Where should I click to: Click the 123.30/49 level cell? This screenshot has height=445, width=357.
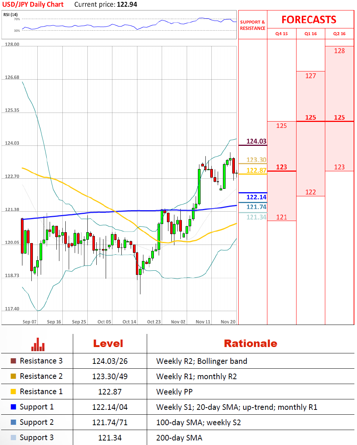(x=110, y=376)
